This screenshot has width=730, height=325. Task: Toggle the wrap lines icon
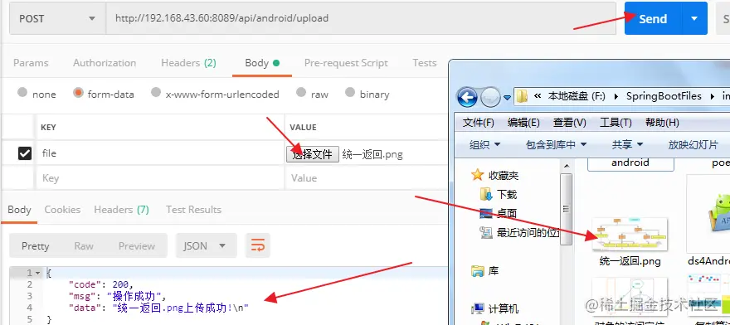[258, 245]
